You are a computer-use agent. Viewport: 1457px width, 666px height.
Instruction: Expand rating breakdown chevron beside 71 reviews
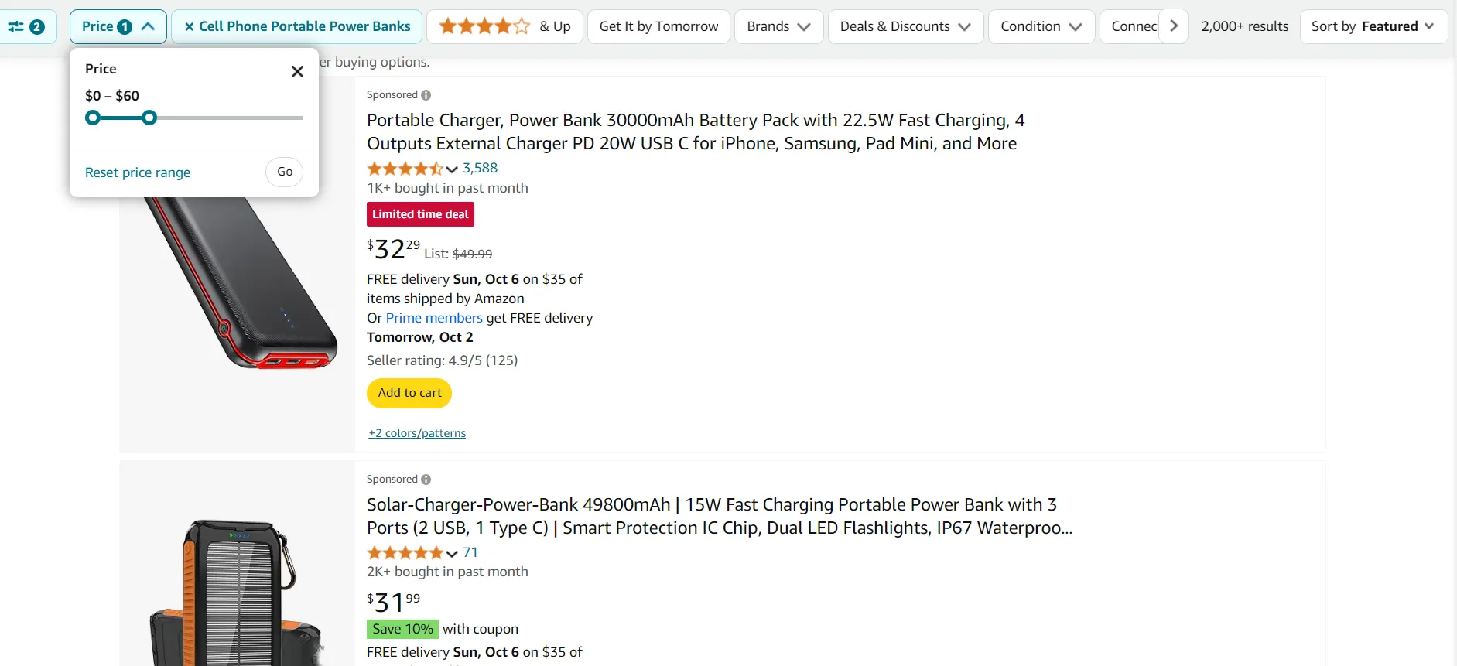tap(451, 553)
